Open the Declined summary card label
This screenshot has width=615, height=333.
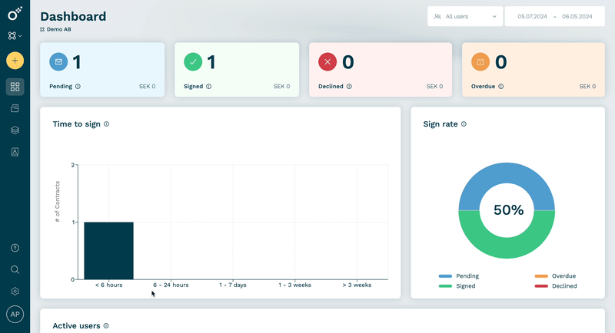coord(331,87)
